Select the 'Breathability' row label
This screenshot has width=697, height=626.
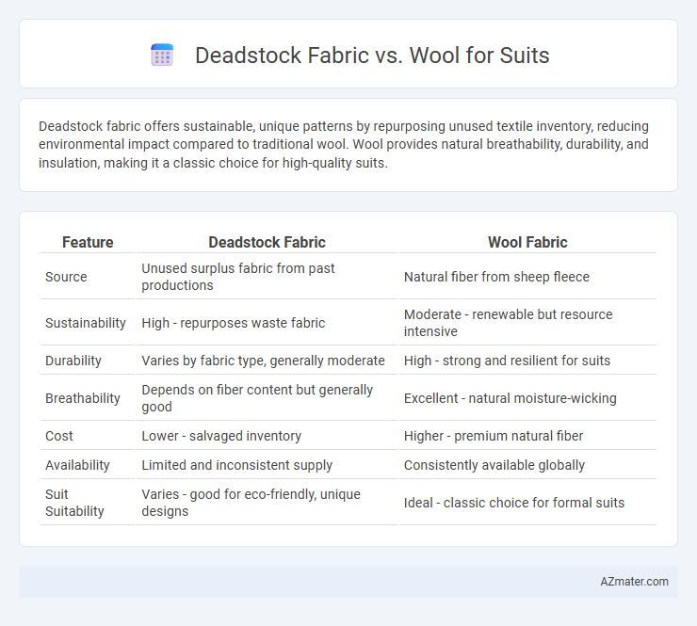[x=88, y=398]
